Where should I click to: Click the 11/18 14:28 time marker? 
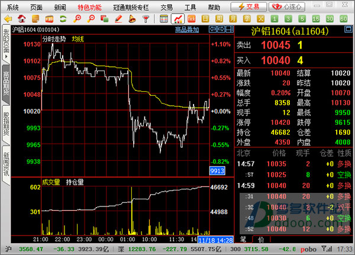(x=216, y=240)
